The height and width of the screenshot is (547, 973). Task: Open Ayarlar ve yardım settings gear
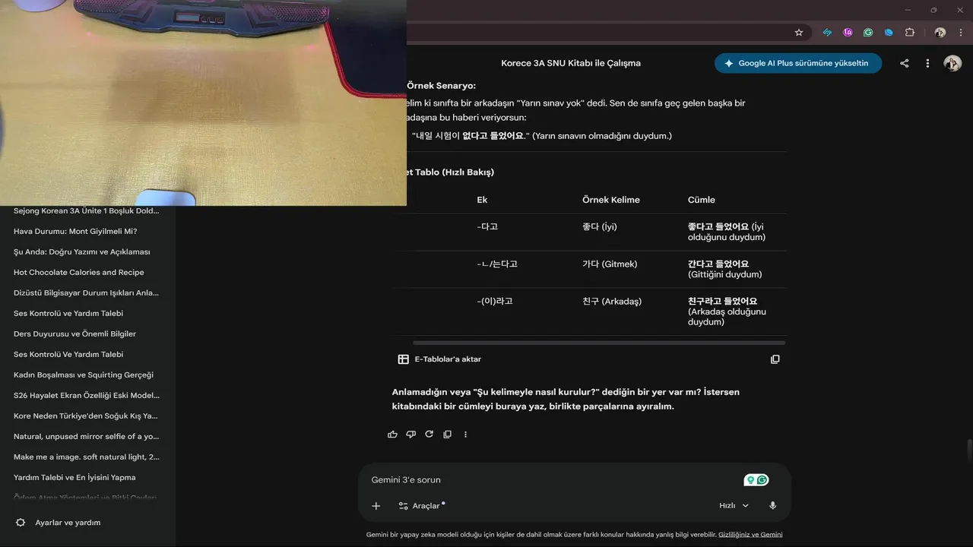tap(21, 523)
